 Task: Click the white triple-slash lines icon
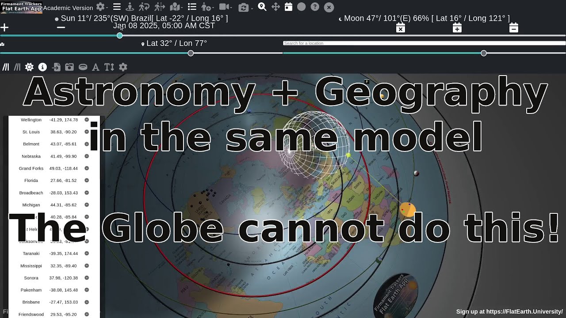pos(6,67)
